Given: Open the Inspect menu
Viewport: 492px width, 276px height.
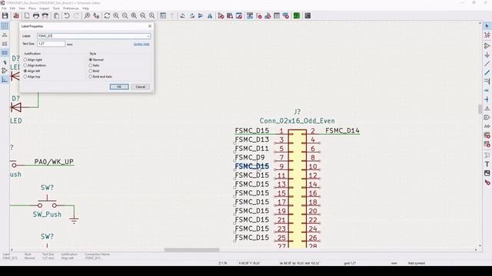Looking at the screenshot, I should 45,8.
